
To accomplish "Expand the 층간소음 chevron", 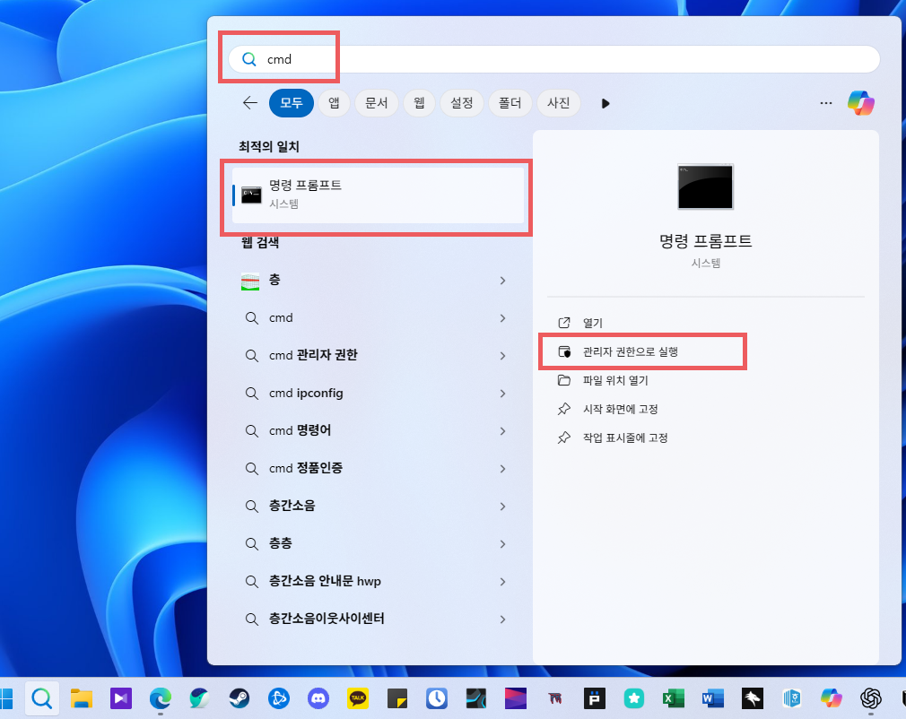I will click(502, 507).
